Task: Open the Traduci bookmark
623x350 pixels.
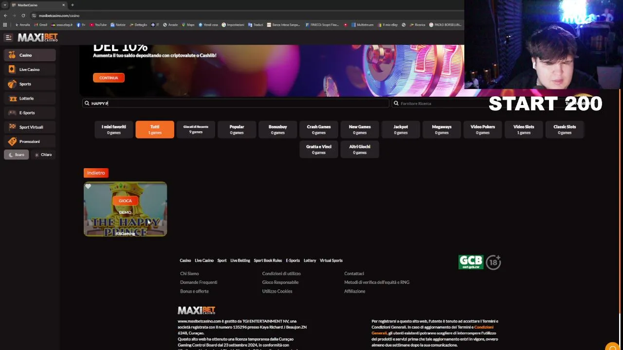Action: click(x=256, y=25)
